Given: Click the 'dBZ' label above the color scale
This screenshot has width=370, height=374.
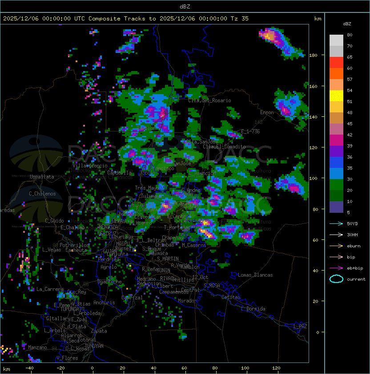Looking at the screenshot, I should 347,24.
